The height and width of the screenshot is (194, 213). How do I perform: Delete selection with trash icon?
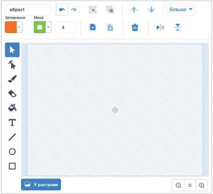[x=135, y=28]
